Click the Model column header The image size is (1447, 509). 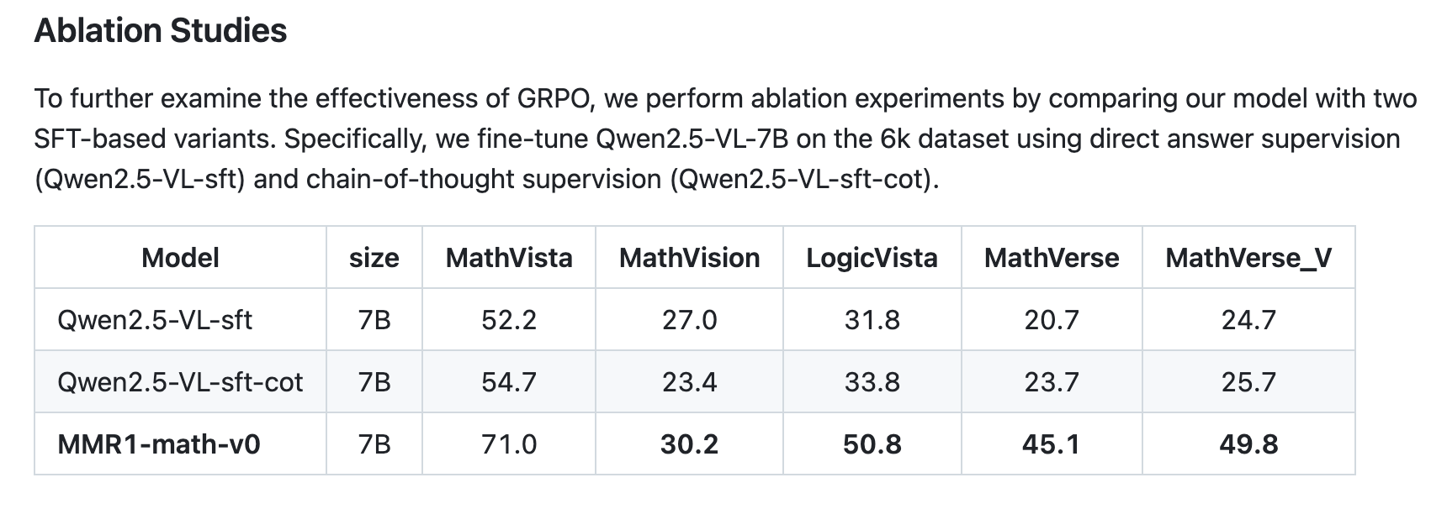180,258
